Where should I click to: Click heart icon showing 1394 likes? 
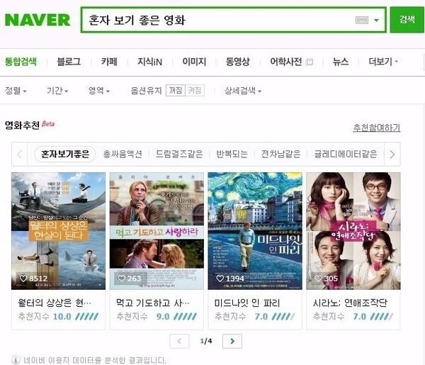point(220,279)
